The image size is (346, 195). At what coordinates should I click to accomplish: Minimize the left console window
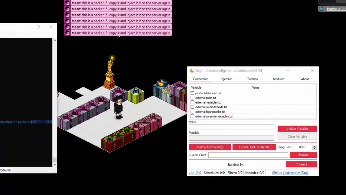pos(26,27)
